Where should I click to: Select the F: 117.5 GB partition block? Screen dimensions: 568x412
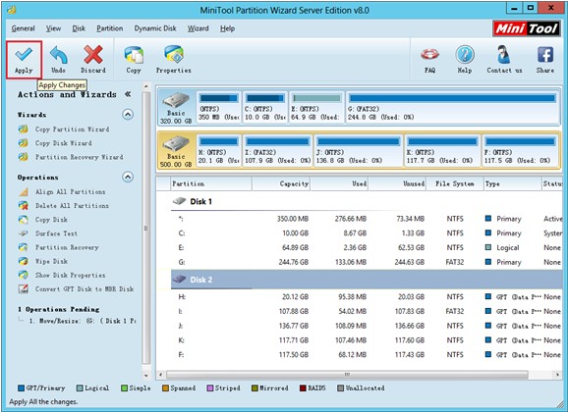coord(520,151)
